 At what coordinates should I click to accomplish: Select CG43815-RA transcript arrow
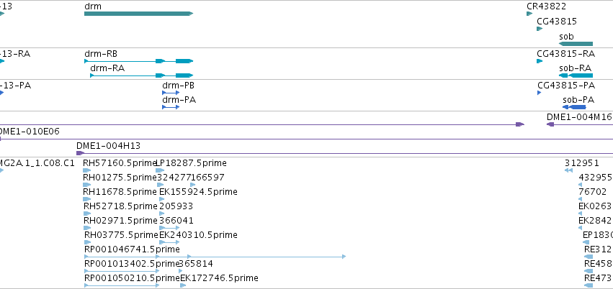[x=540, y=61]
